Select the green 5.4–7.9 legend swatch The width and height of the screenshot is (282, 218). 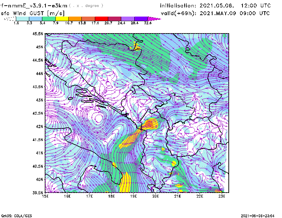[x=49, y=19]
